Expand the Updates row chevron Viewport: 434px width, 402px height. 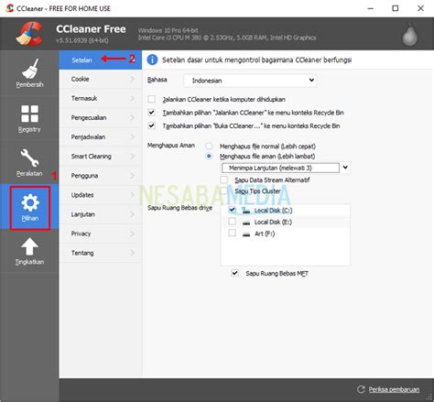click(132, 195)
